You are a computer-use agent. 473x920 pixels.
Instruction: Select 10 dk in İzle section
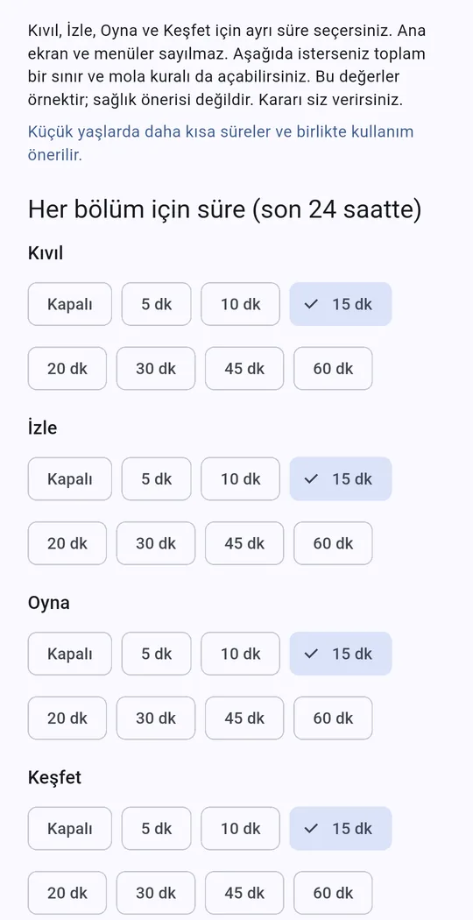(241, 478)
